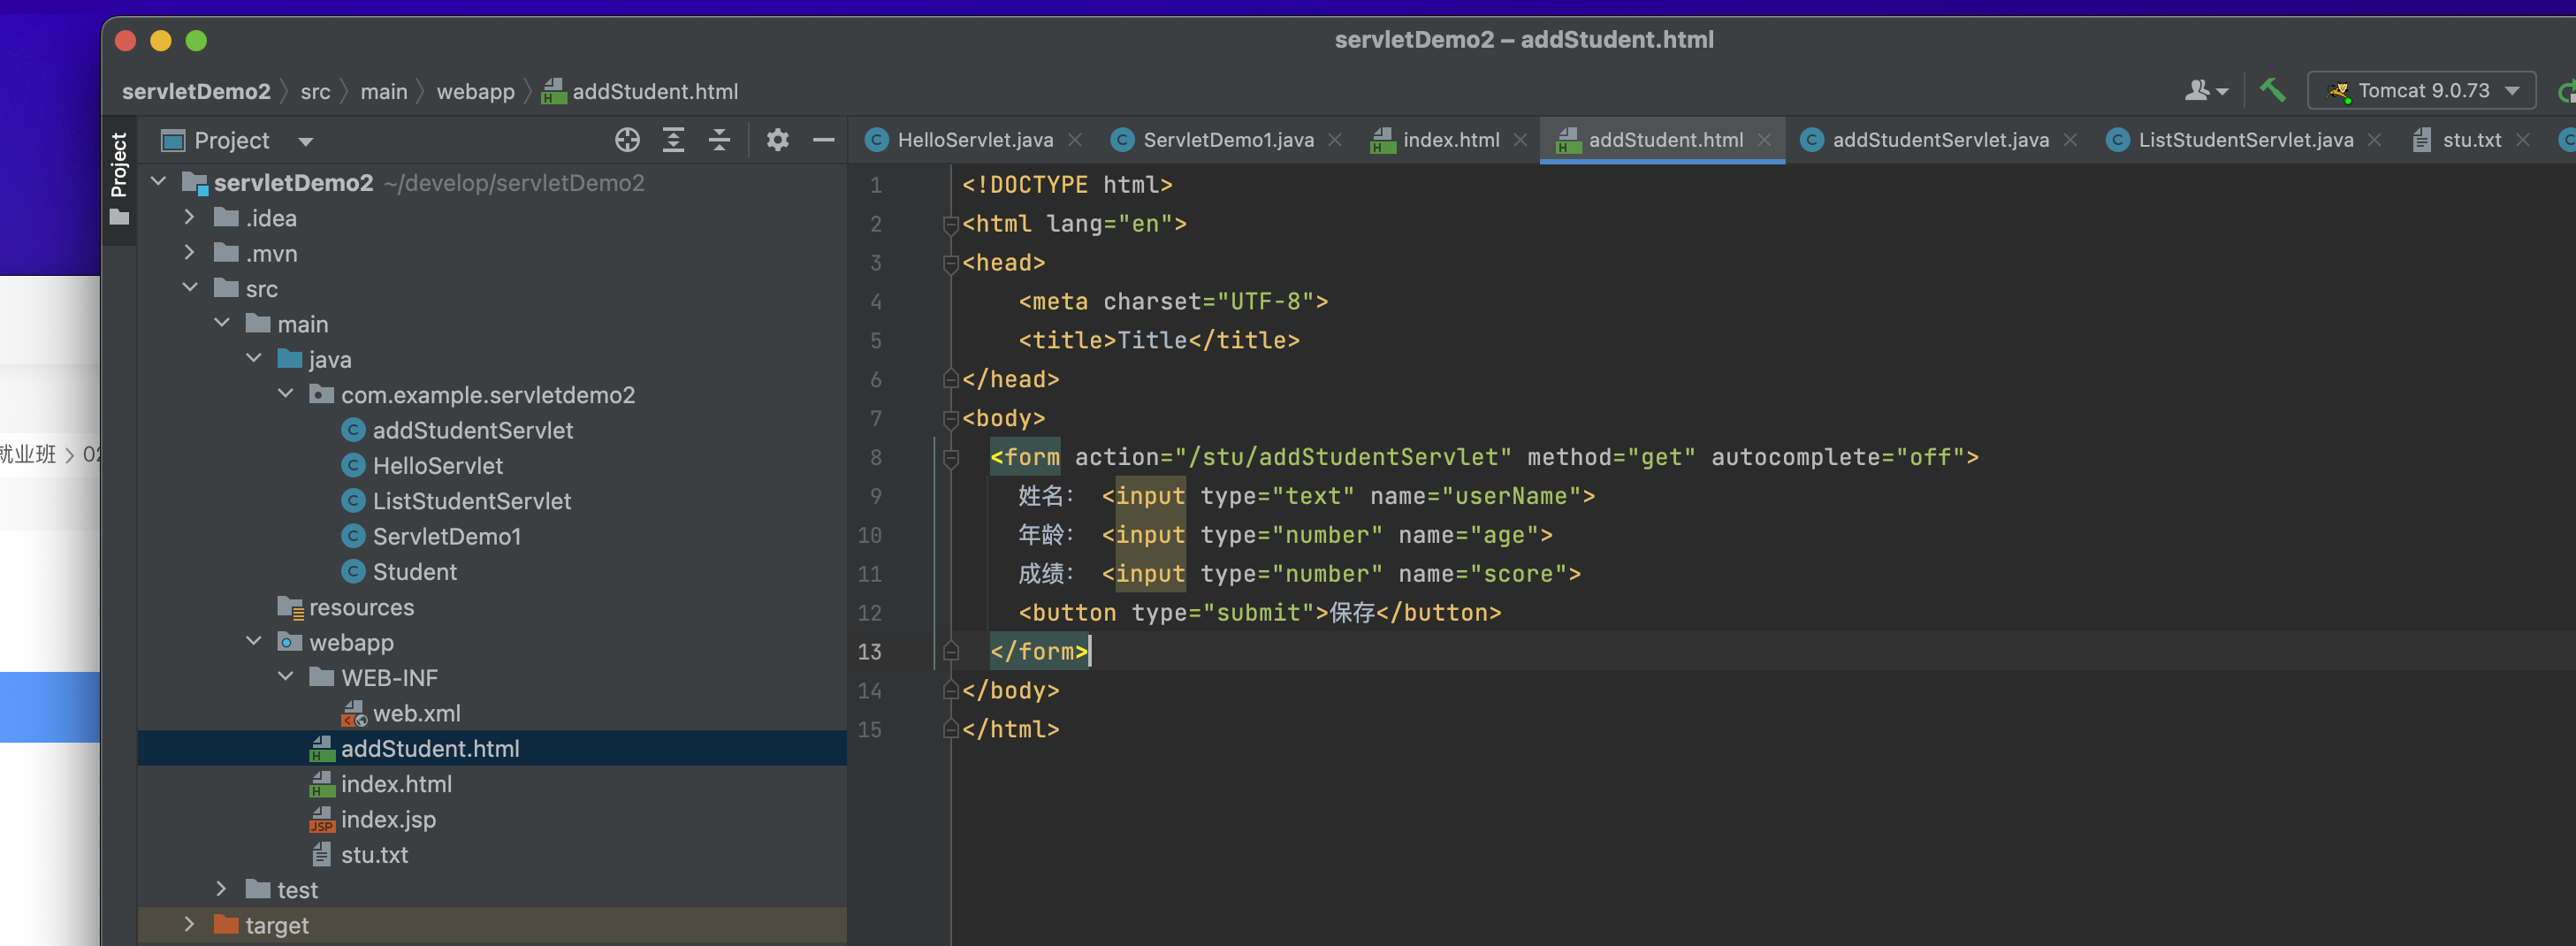Expand the test folder
The height and width of the screenshot is (946, 2576).
coord(222,889)
